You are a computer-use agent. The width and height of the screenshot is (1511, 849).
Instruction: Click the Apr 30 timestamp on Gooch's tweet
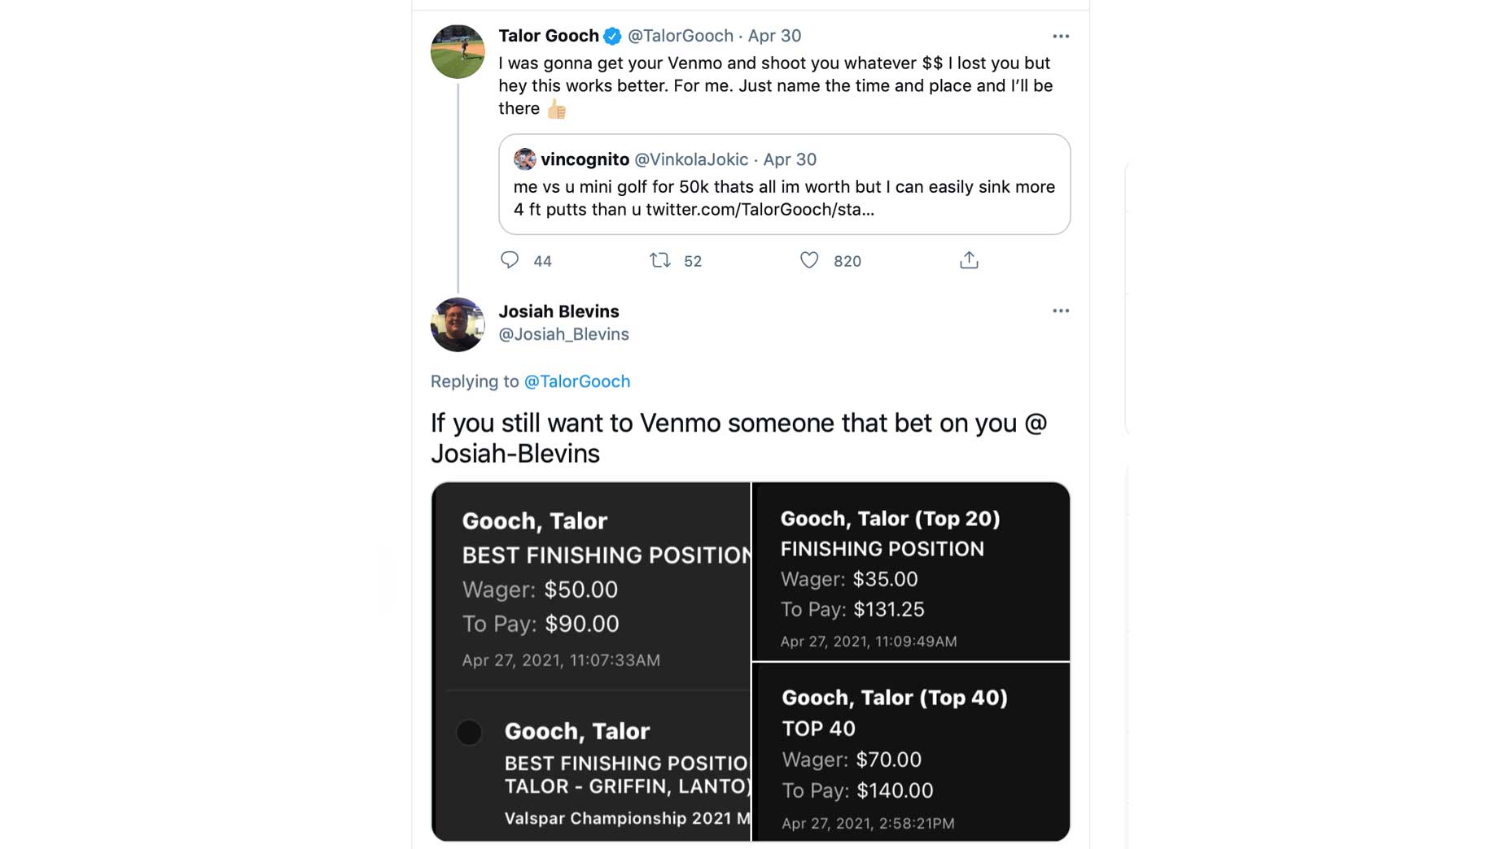pyautogui.click(x=774, y=36)
